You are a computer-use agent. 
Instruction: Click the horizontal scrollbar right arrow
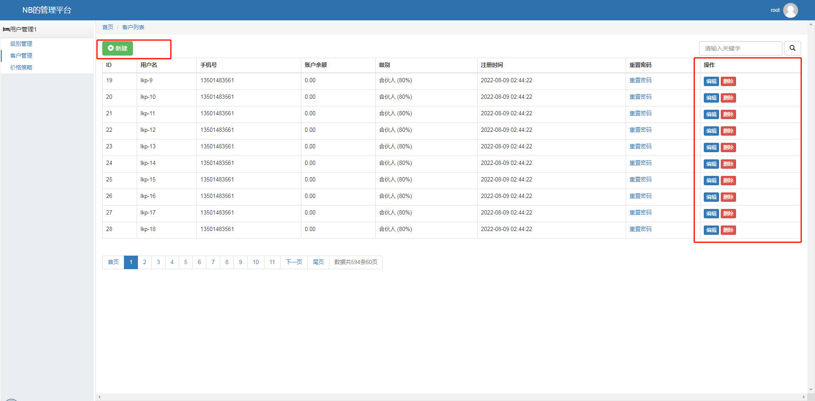tap(804, 397)
